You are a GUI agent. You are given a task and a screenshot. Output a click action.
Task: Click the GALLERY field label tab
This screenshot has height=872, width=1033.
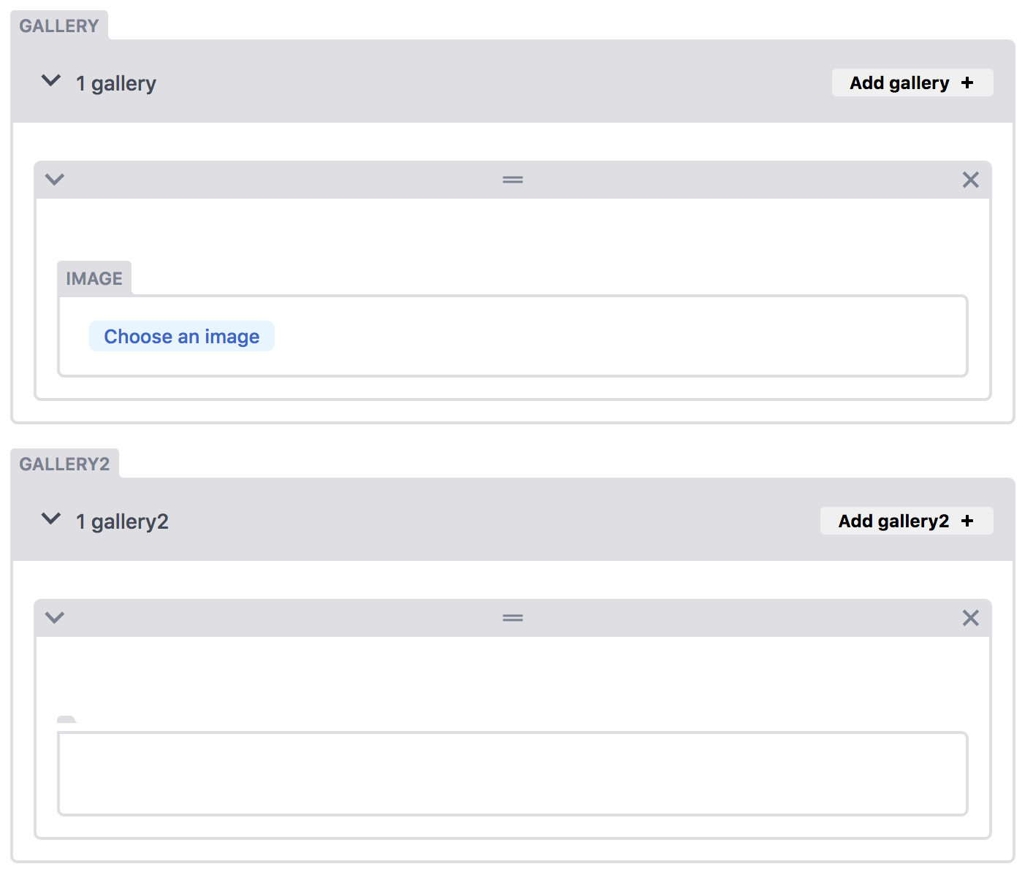(x=59, y=26)
